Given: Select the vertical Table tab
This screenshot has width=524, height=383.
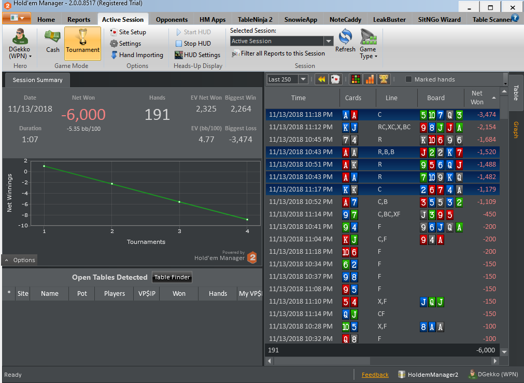Looking at the screenshot, I should pos(516,92).
